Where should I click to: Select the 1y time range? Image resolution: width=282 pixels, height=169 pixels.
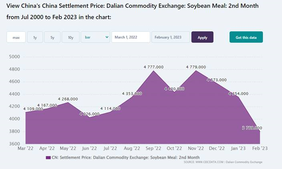tap(35, 37)
